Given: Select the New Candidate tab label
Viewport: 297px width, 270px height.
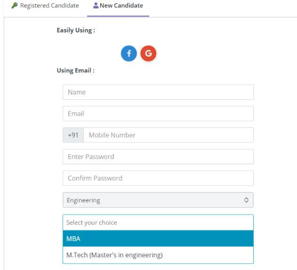Looking at the screenshot, I should pos(121,6).
